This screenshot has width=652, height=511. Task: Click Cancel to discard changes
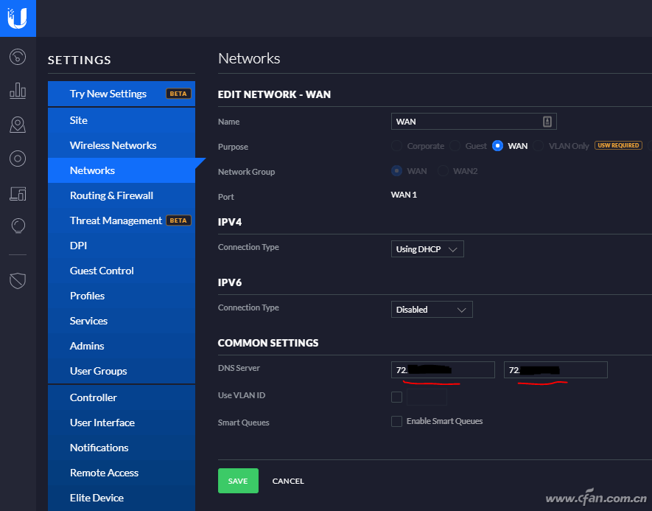[288, 481]
